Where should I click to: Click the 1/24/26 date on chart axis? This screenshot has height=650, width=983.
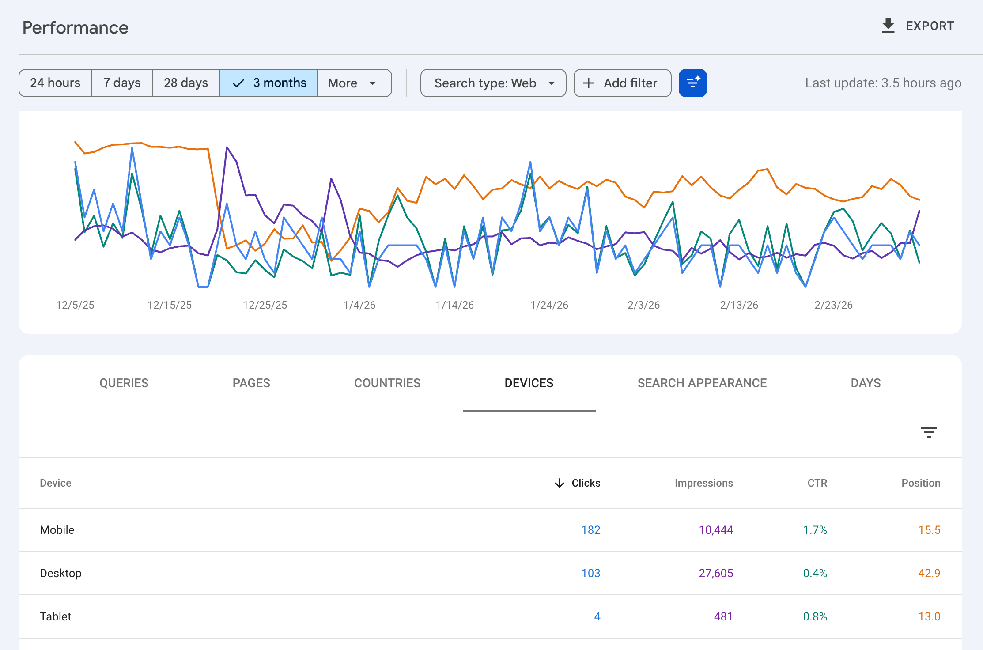[549, 305]
